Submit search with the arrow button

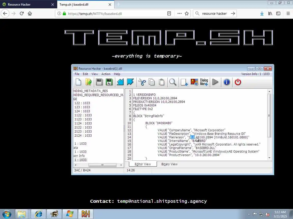tap(233, 13)
